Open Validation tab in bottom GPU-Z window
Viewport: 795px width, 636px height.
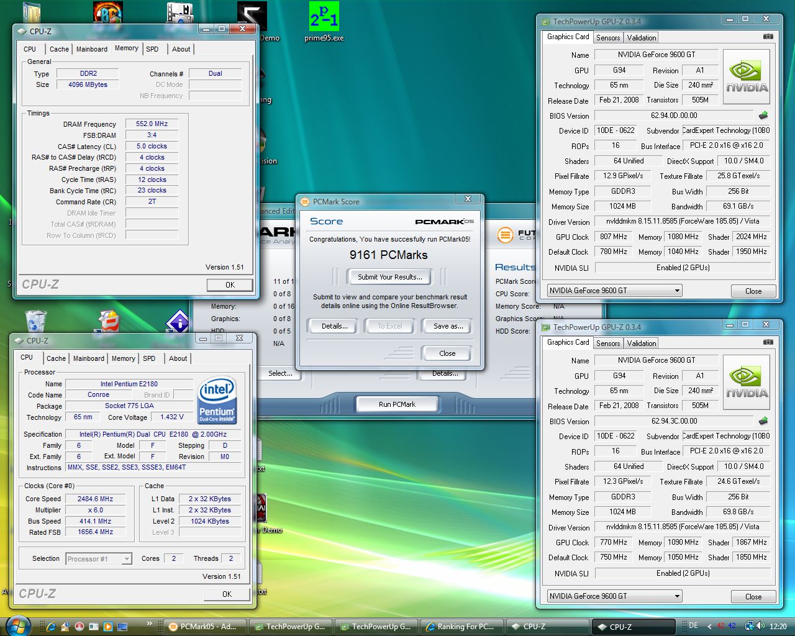pos(642,343)
